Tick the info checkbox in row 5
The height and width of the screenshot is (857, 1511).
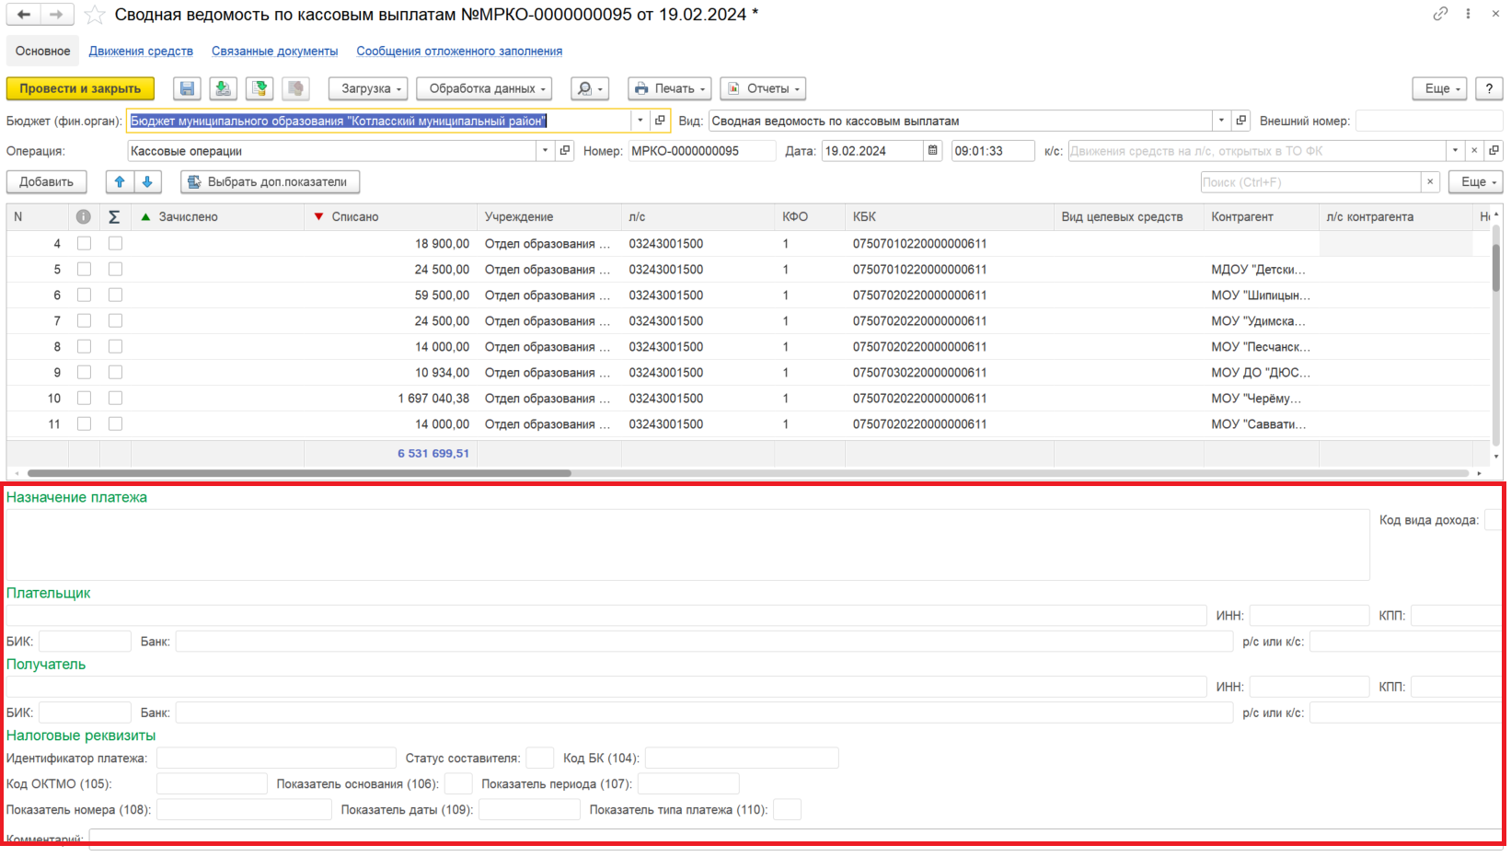84,269
